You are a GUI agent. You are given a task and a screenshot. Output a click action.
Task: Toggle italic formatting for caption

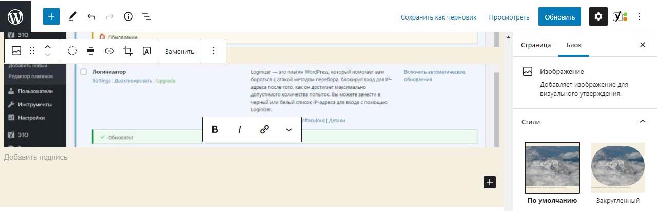pyautogui.click(x=239, y=129)
